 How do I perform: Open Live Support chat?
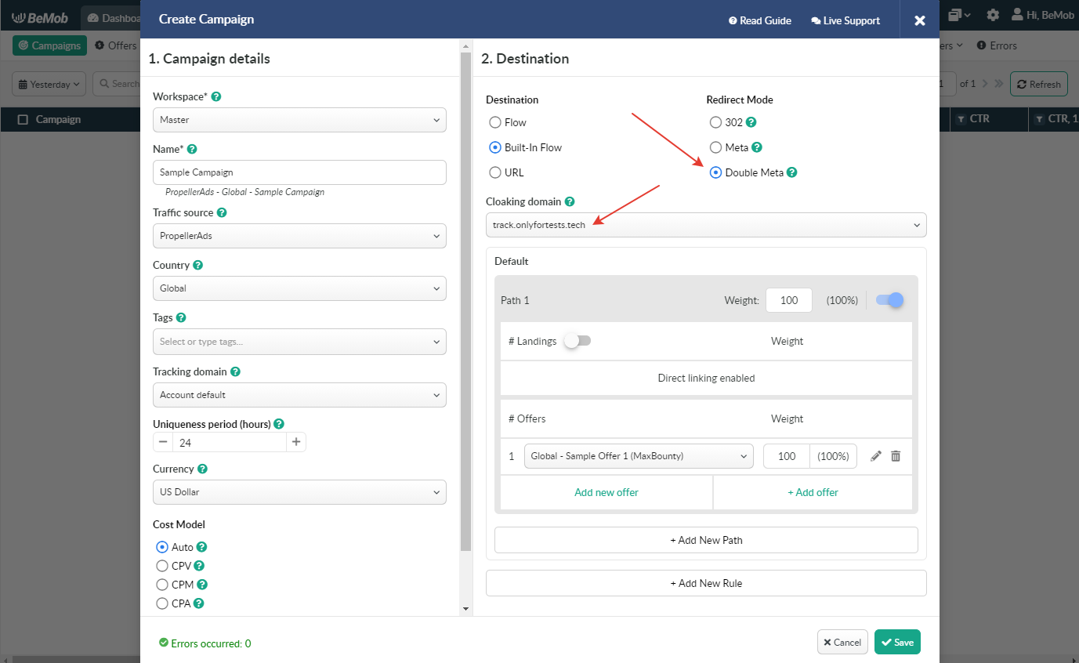(x=845, y=20)
